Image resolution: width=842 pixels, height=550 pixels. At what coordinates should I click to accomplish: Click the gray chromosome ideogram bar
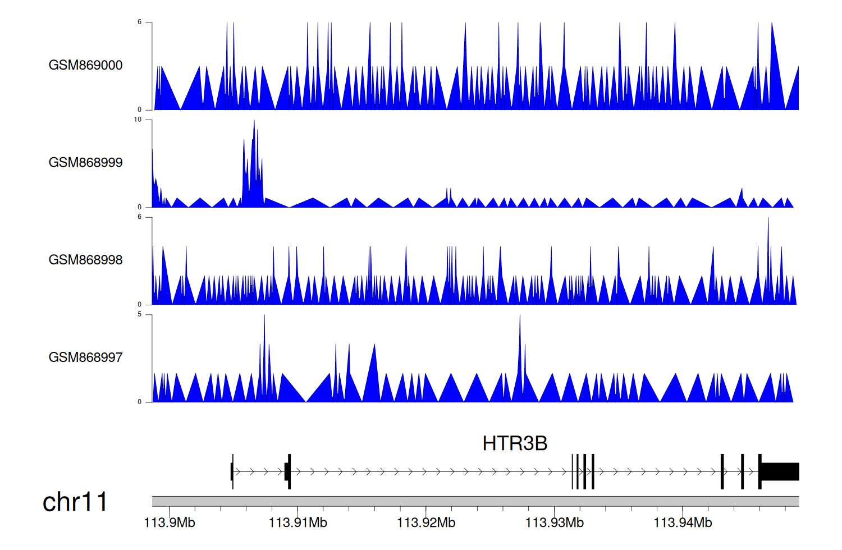point(475,501)
